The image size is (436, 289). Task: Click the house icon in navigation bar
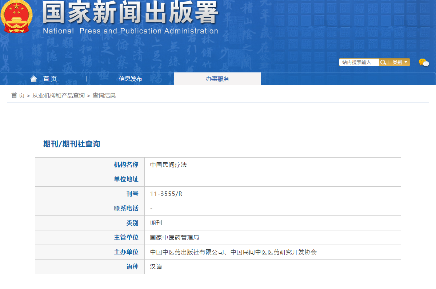pyautogui.click(x=34, y=79)
